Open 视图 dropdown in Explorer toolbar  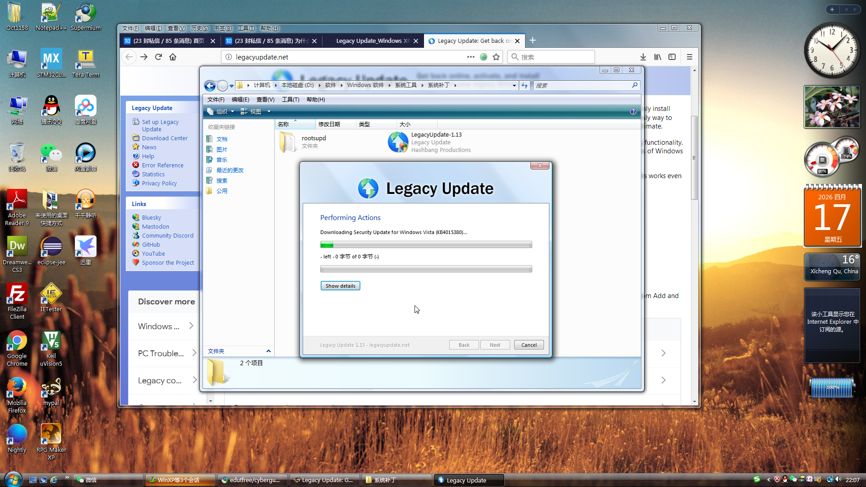pos(269,111)
